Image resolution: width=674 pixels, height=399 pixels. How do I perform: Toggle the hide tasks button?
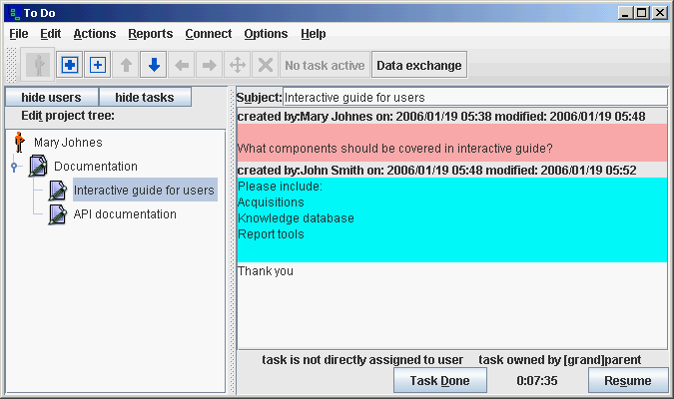145,97
